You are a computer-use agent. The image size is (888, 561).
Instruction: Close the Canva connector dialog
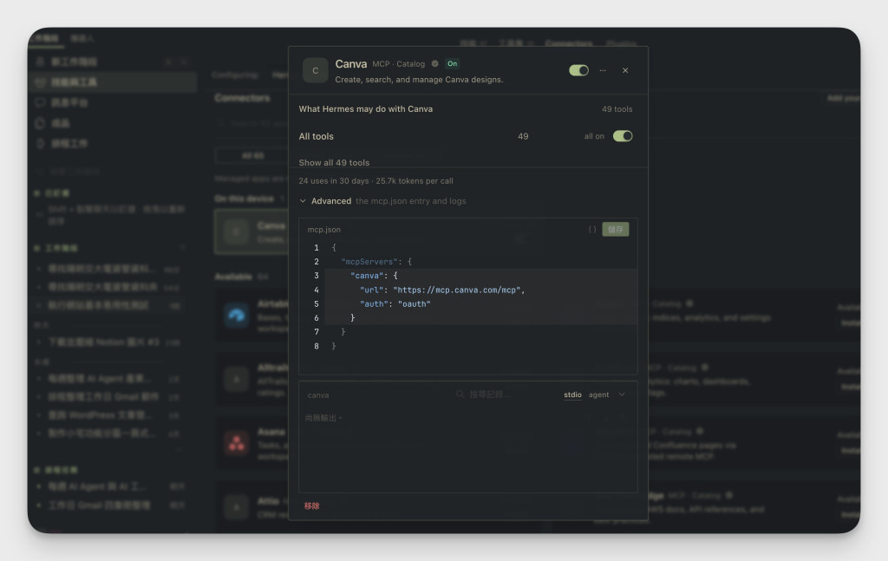(625, 70)
